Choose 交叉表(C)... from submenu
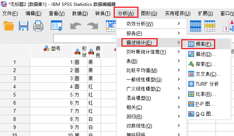 [209, 74]
